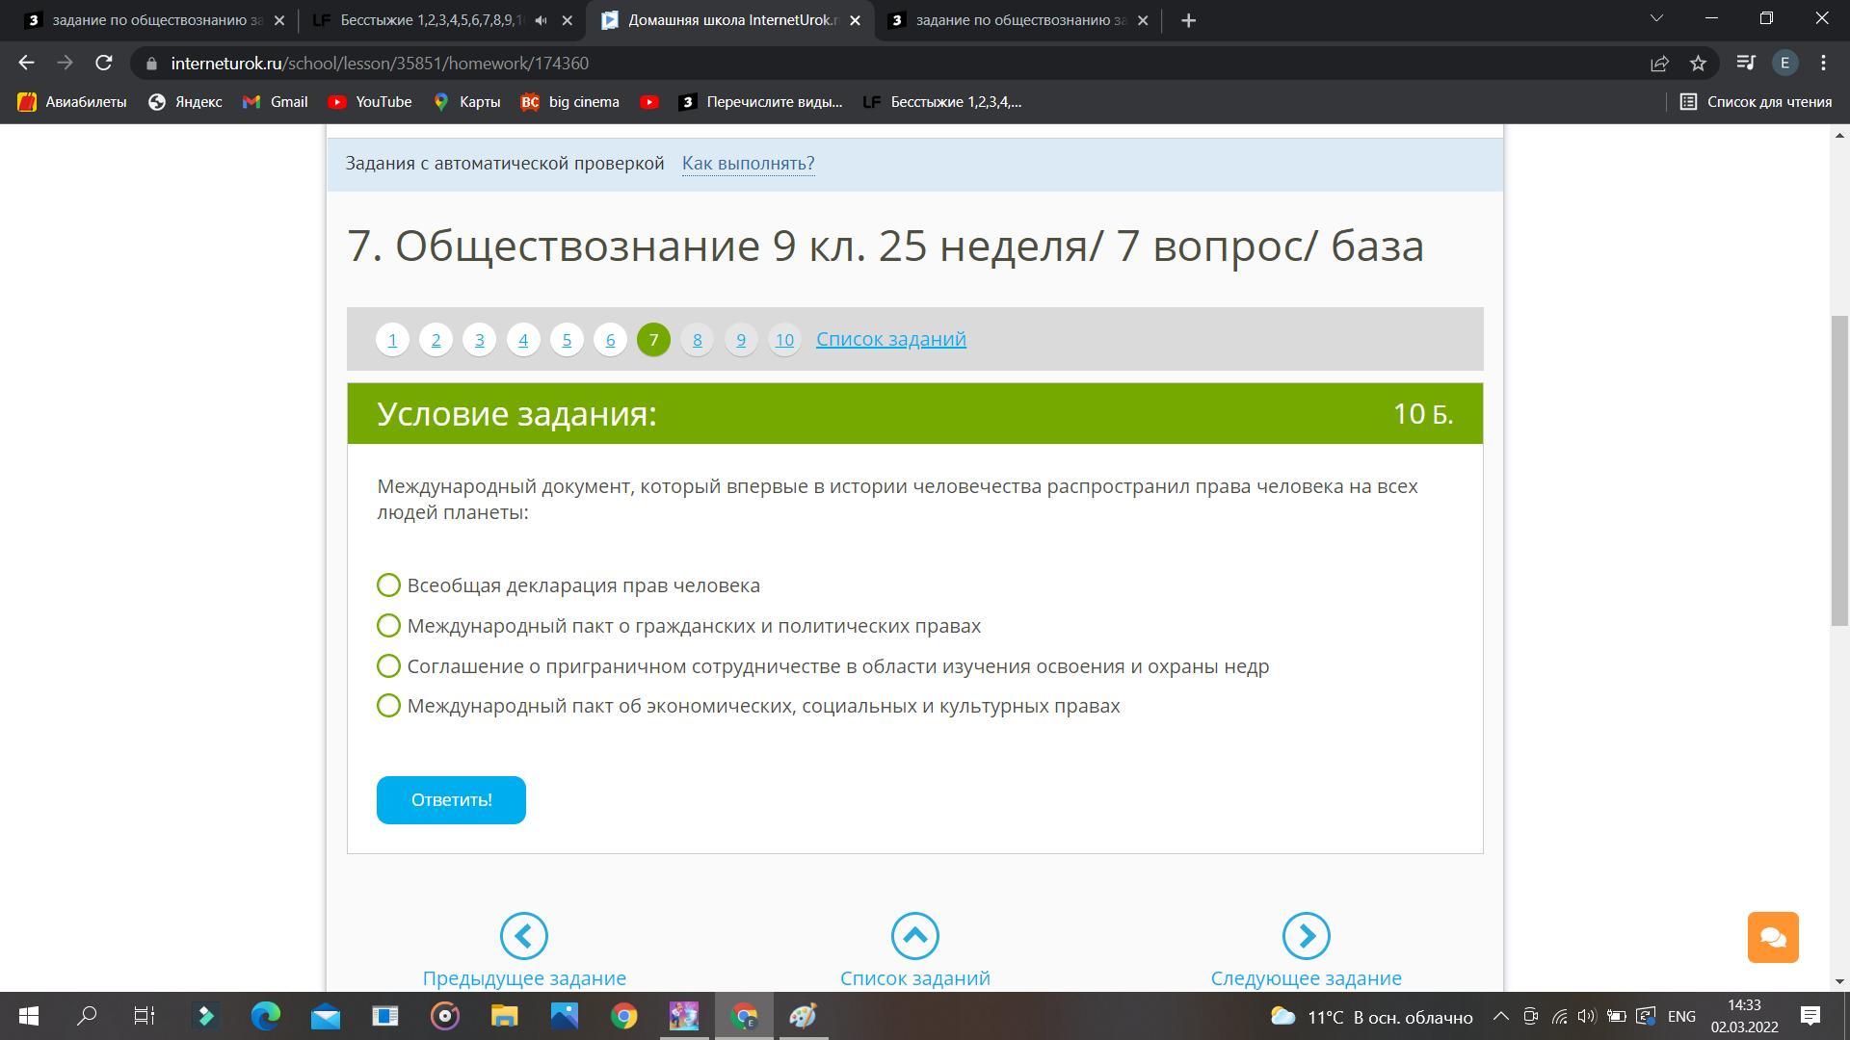Click the share page icon in address bar

[1659, 64]
